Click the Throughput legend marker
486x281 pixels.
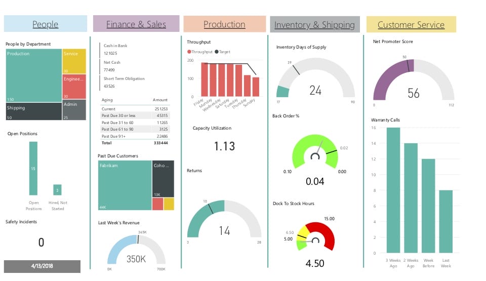[x=189, y=52]
